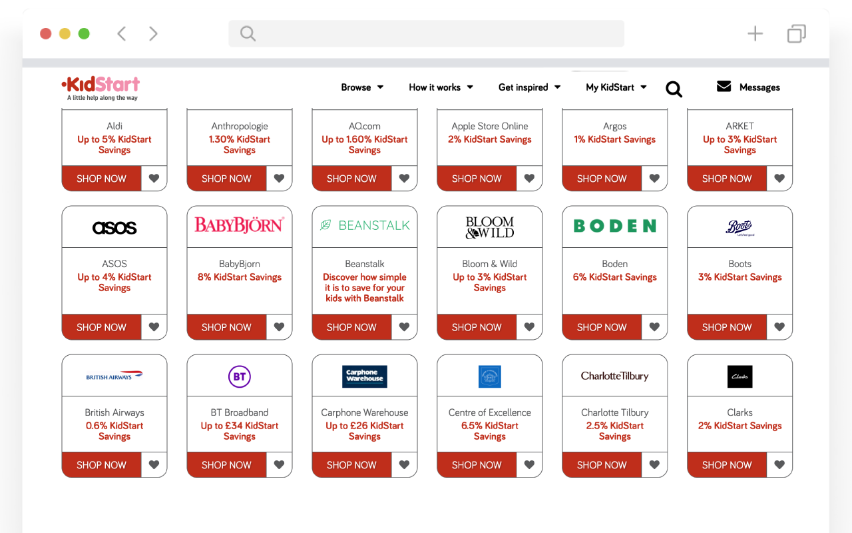Image resolution: width=852 pixels, height=533 pixels.
Task: Click browser forward arrow
Action: point(153,33)
